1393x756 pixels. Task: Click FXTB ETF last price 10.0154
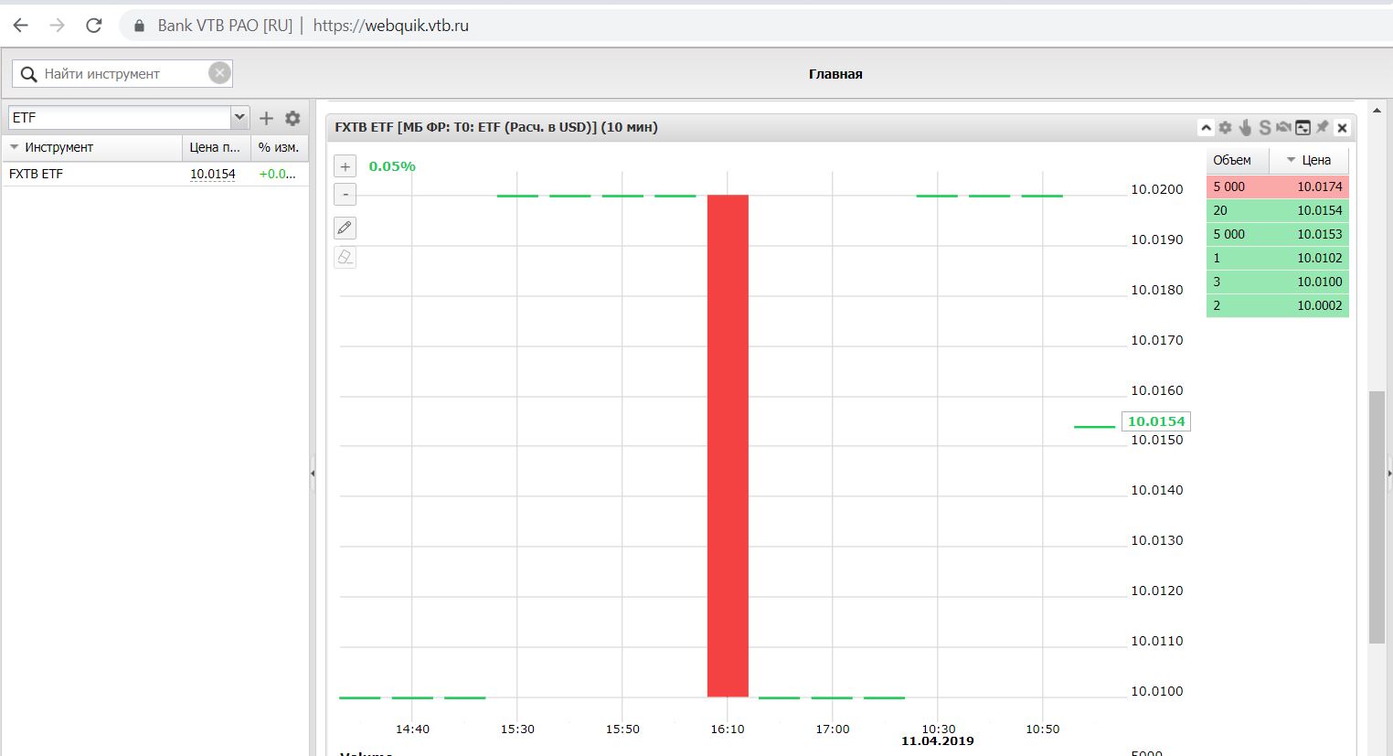point(213,174)
